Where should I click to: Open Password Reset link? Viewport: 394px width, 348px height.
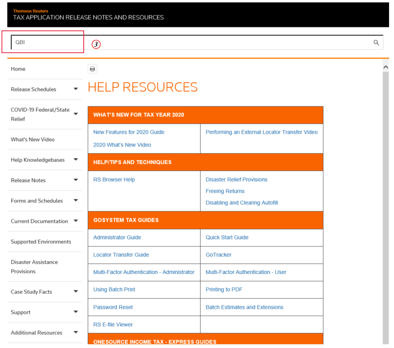(113, 307)
